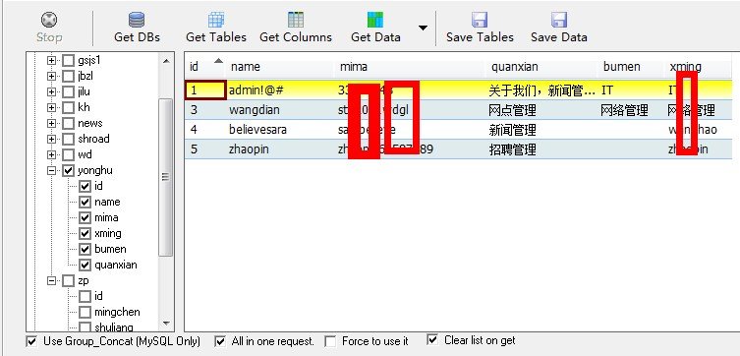This screenshot has width=740, height=356.
Task: Open the Get Data dropdown arrow
Action: 423,28
